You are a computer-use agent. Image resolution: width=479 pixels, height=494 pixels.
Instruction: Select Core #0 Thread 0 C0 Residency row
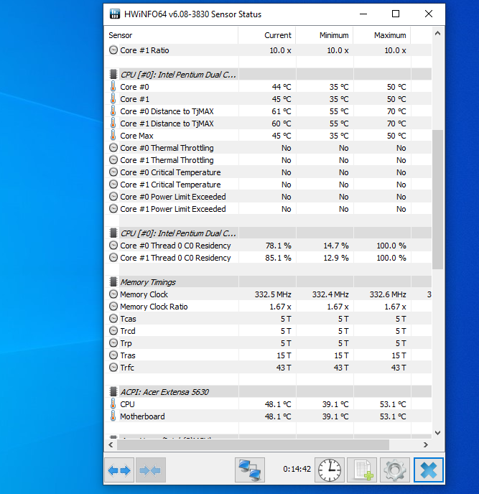(x=268, y=245)
